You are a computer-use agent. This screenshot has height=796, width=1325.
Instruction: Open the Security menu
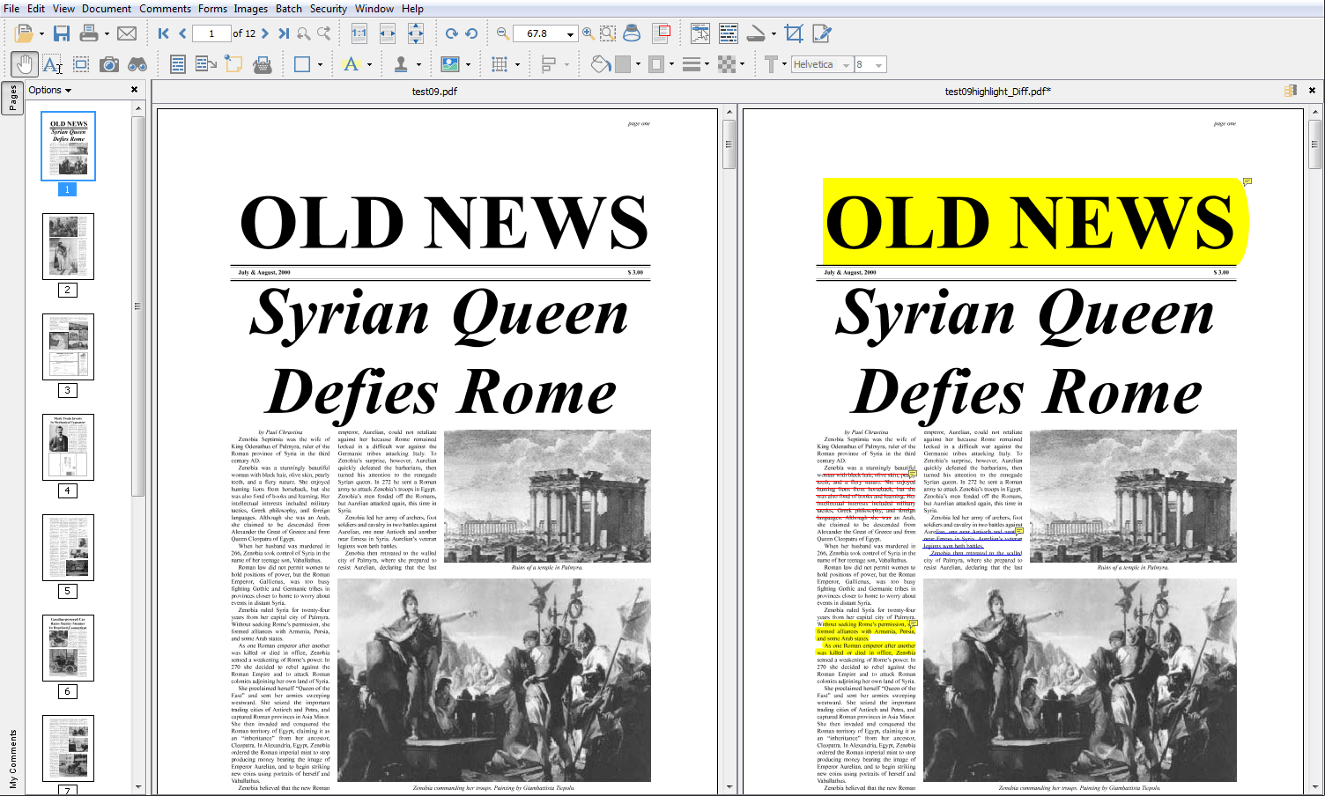click(329, 8)
